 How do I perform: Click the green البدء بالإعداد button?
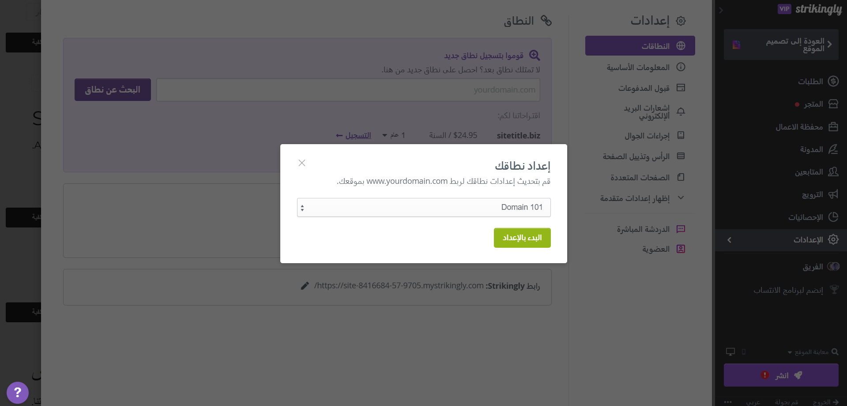[x=522, y=238]
